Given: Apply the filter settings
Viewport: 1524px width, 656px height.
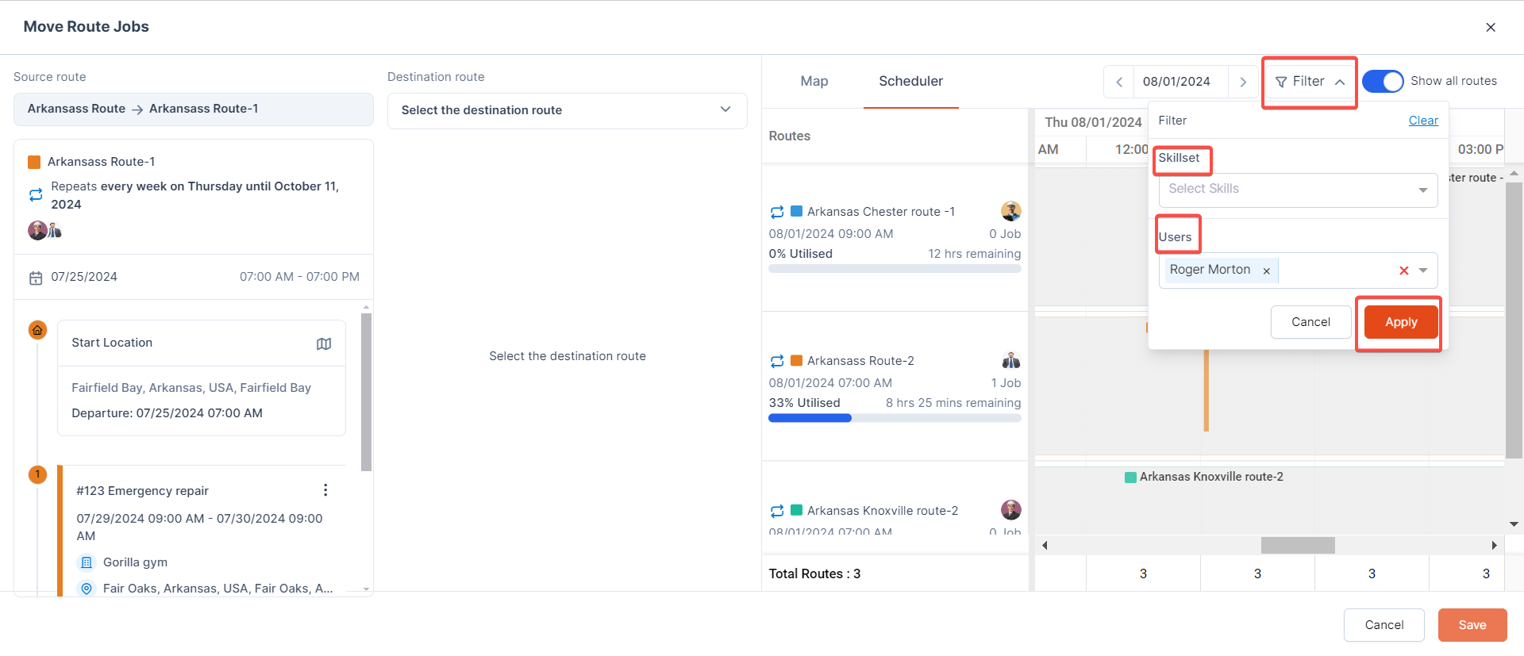Looking at the screenshot, I should pyautogui.click(x=1400, y=322).
